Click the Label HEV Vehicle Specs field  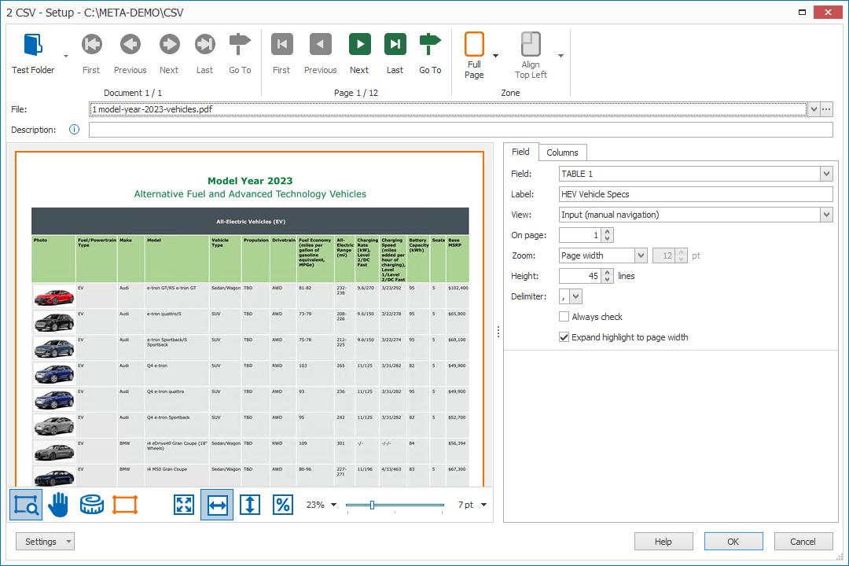(696, 194)
